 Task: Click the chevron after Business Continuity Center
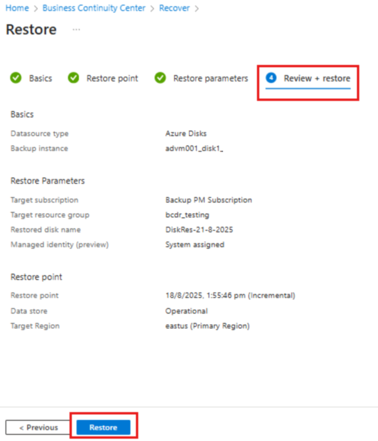click(x=151, y=8)
